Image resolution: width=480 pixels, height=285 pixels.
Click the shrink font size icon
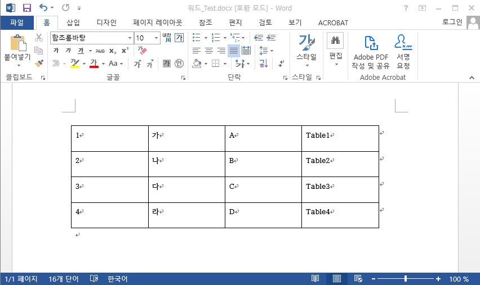[150, 63]
